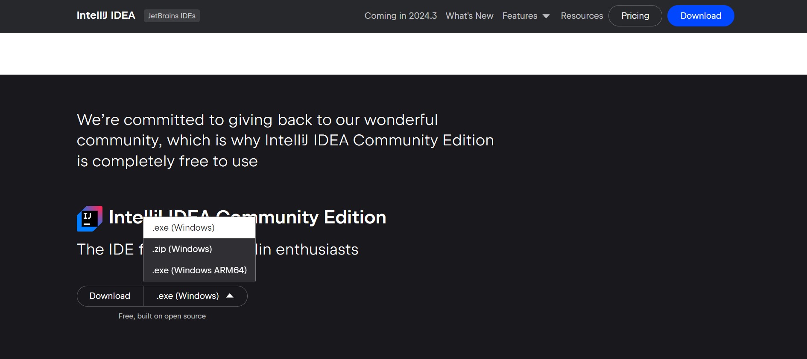
Task: Collapse the .exe (Windows) installer dropdown
Action: coord(195,296)
